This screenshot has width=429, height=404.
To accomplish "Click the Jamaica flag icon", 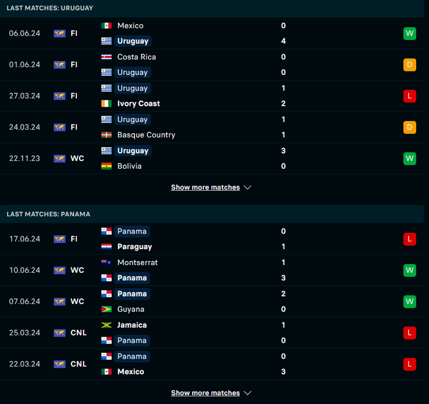I will (x=106, y=325).
